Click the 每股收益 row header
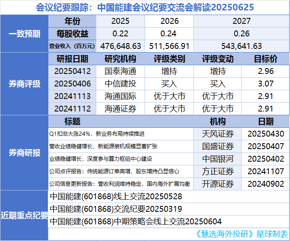The image size is (290, 241). point(72,34)
